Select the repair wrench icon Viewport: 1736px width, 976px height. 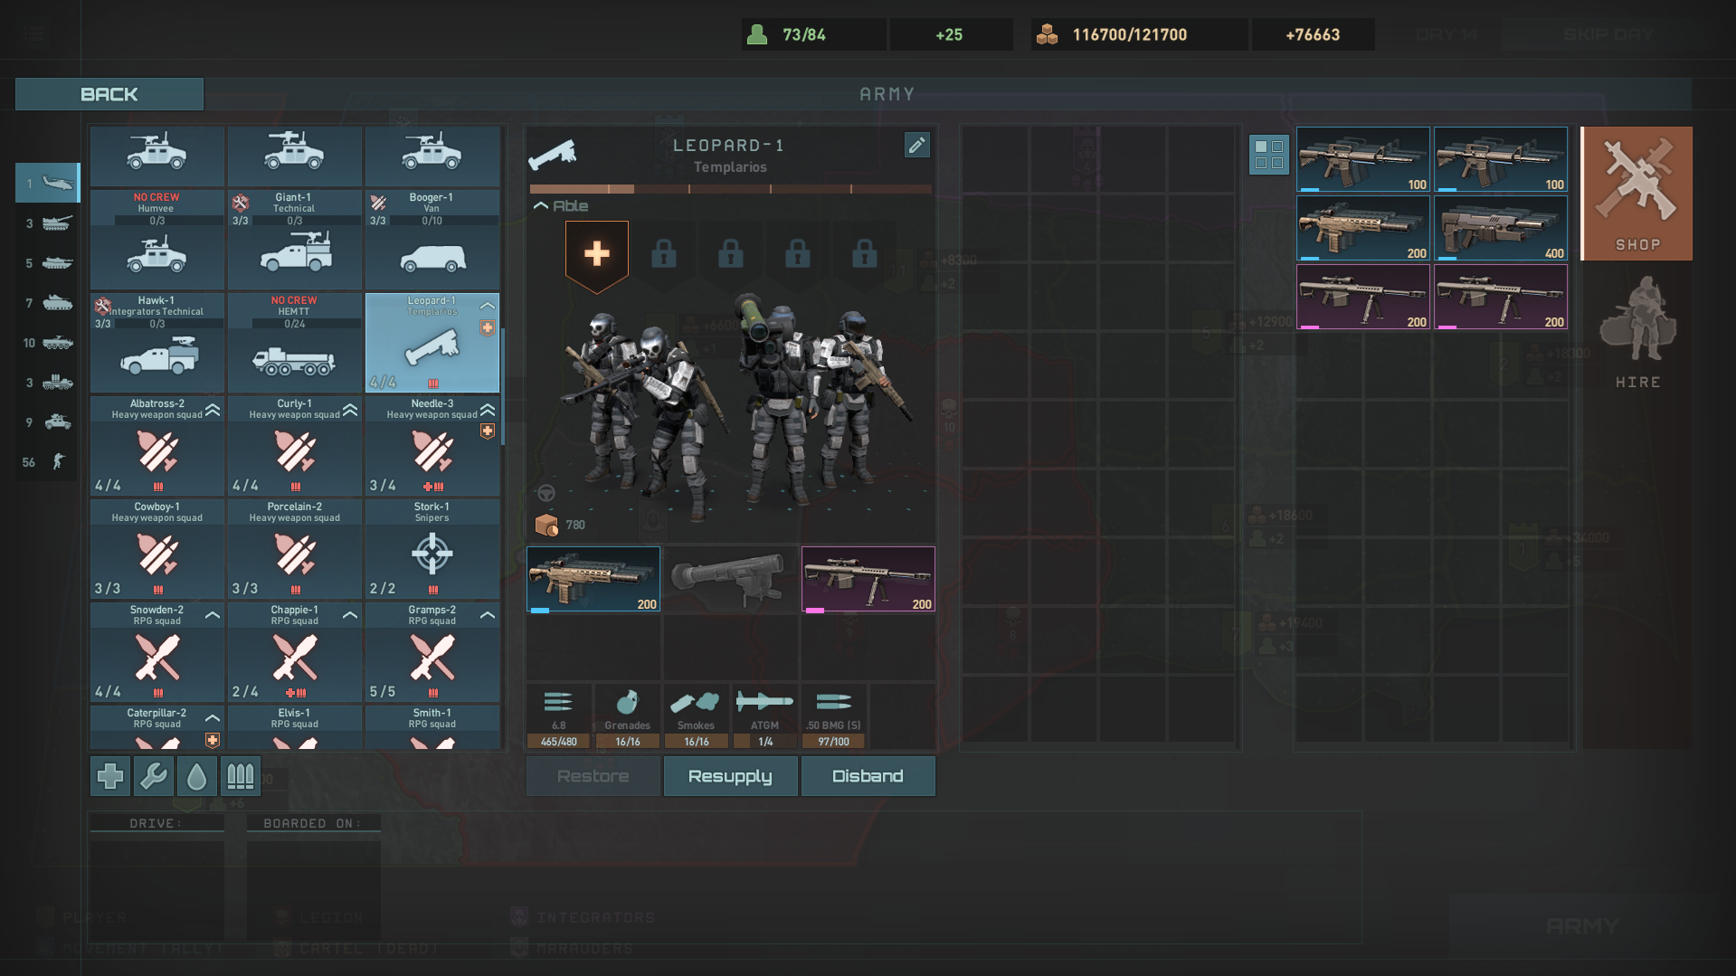[x=153, y=776]
